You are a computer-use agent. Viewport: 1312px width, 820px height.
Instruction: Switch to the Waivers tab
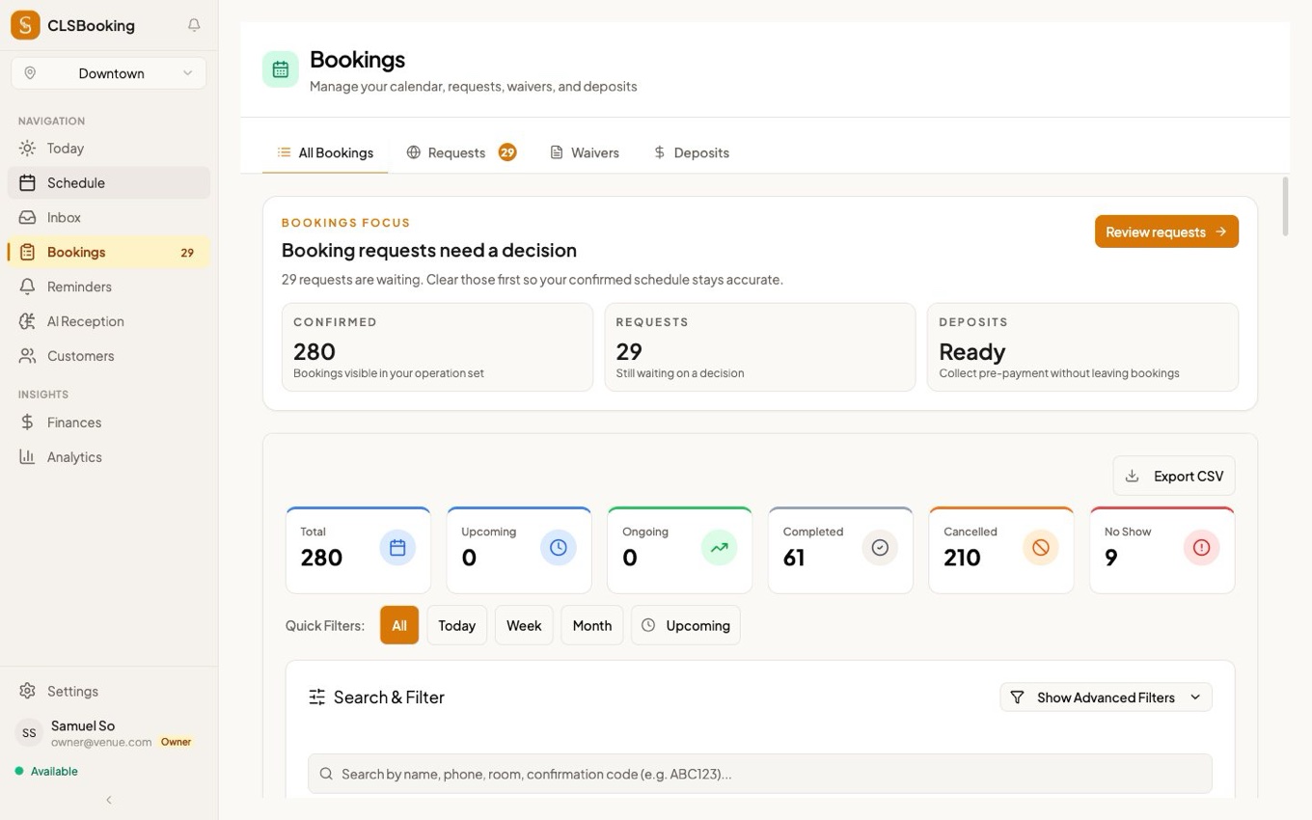pyautogui.click(x=585, y=152)
